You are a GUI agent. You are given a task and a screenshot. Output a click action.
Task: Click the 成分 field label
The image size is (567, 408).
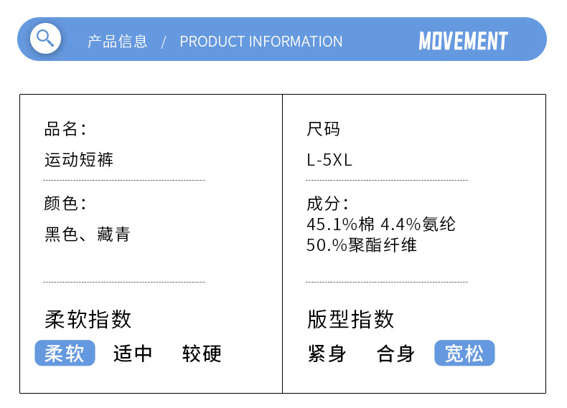[x=327, y=204]
